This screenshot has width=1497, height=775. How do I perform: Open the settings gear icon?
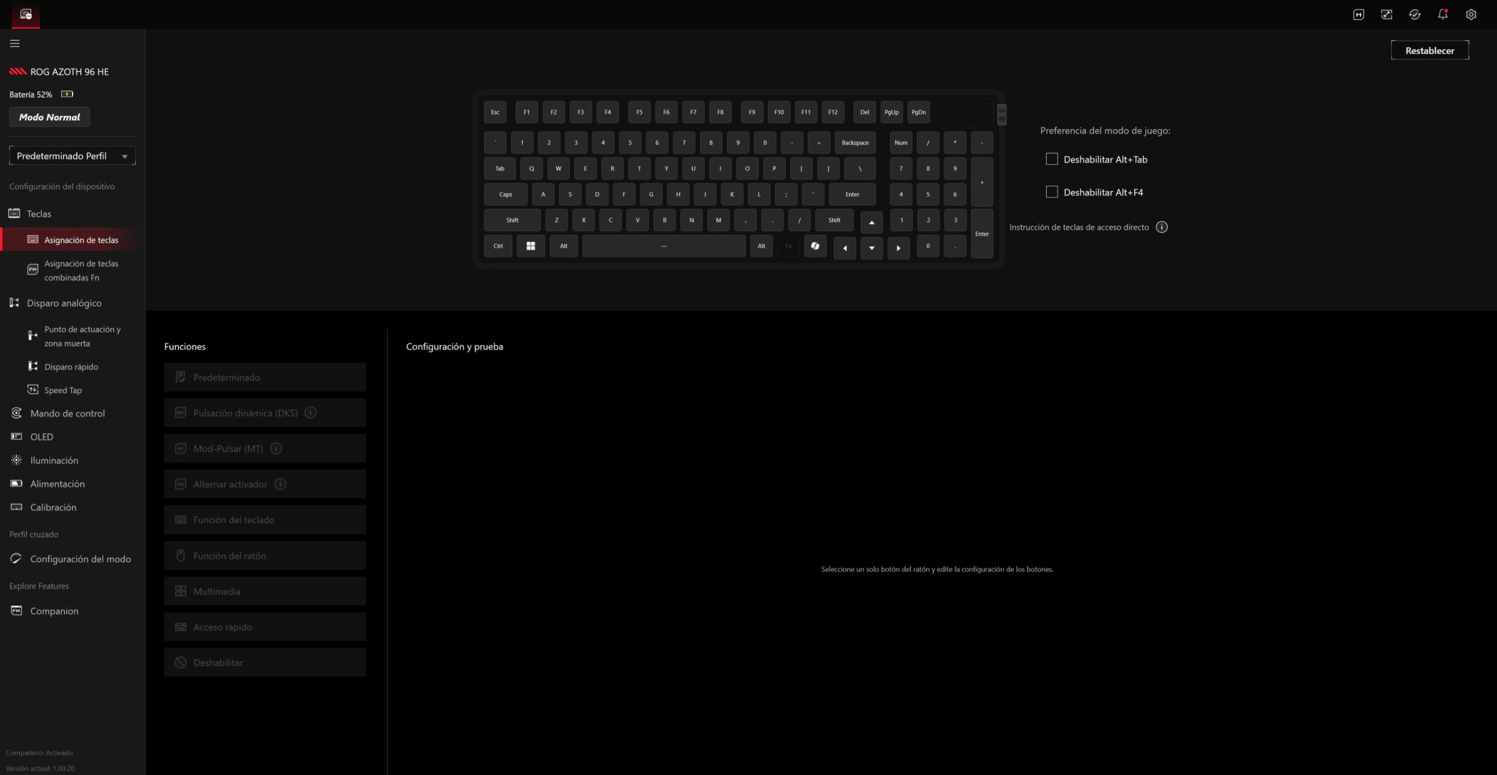pyautogui.click(x=1471, y=15)
